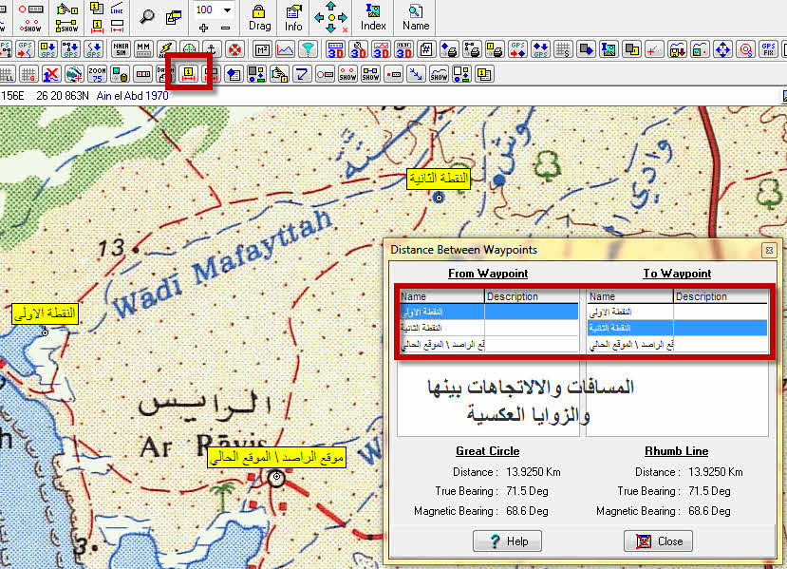
Task: Click the LINE tool icon in top toolbar
Action: tap(117, 9)
